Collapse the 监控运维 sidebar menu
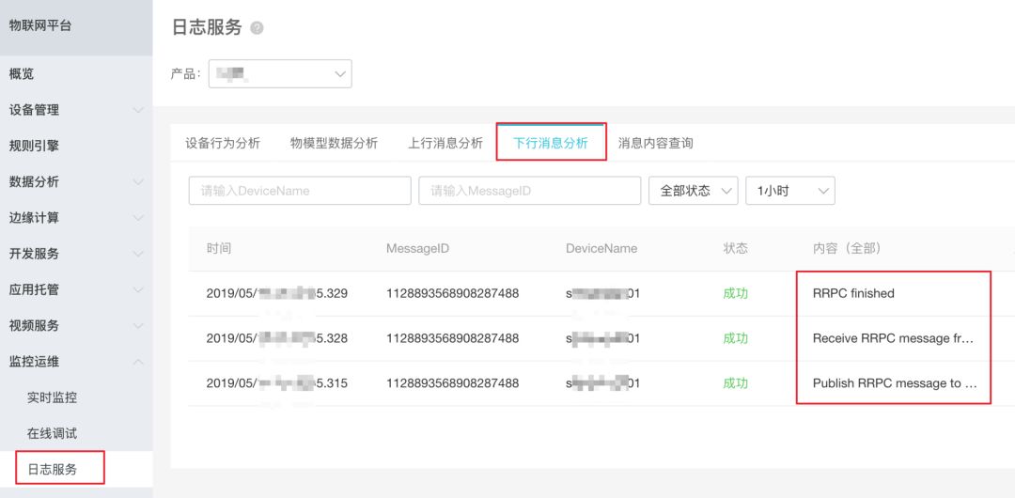The height and width of the screenshot is (498, 1015). tap(76, 362)
